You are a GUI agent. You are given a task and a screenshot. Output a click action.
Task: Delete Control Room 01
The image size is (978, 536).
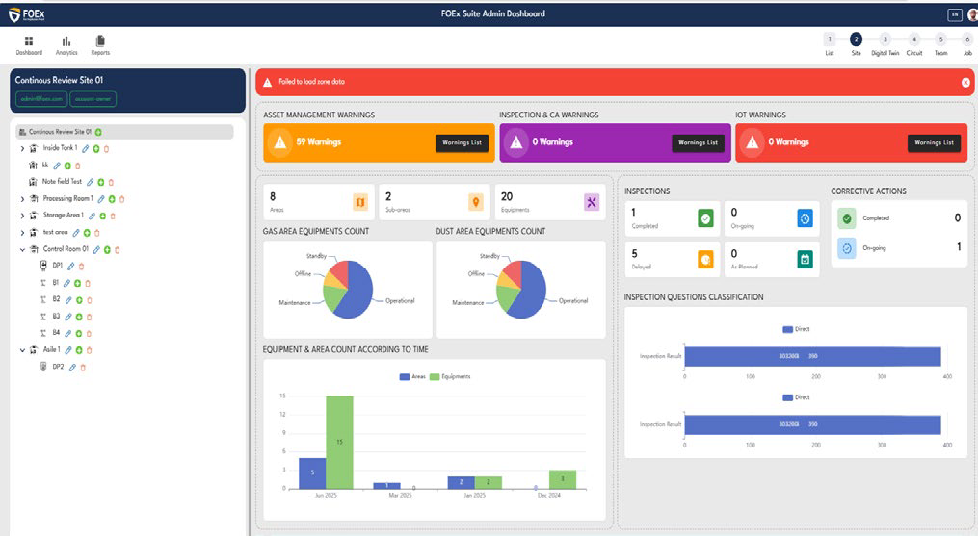pos(118,250)
